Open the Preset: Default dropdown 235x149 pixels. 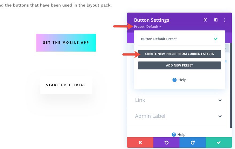point(147,27)
